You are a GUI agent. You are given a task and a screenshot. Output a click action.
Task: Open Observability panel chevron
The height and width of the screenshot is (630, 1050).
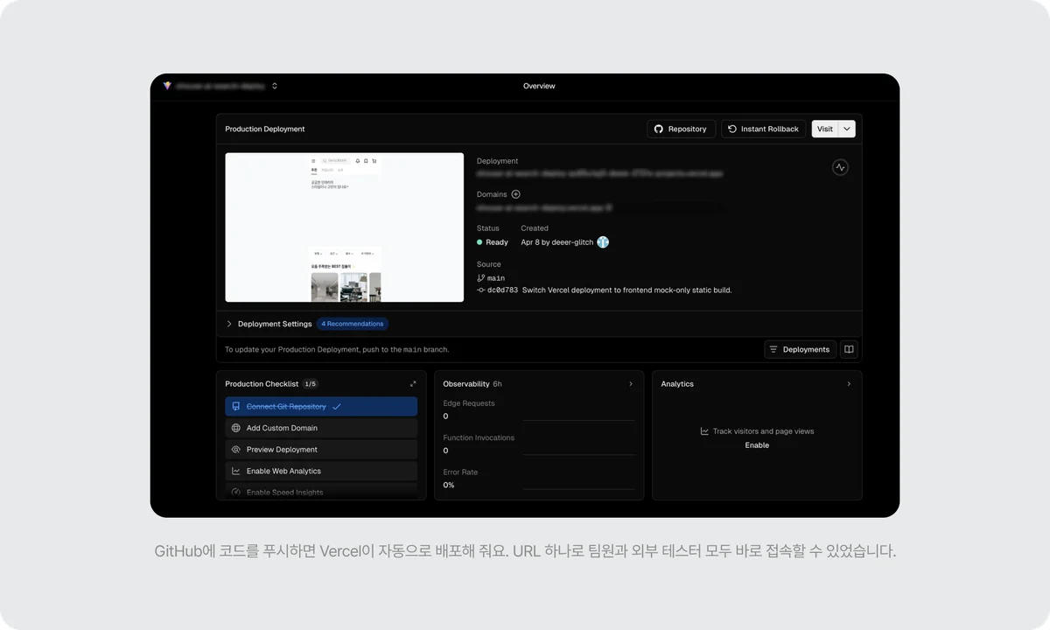click(x=631, y=384)
